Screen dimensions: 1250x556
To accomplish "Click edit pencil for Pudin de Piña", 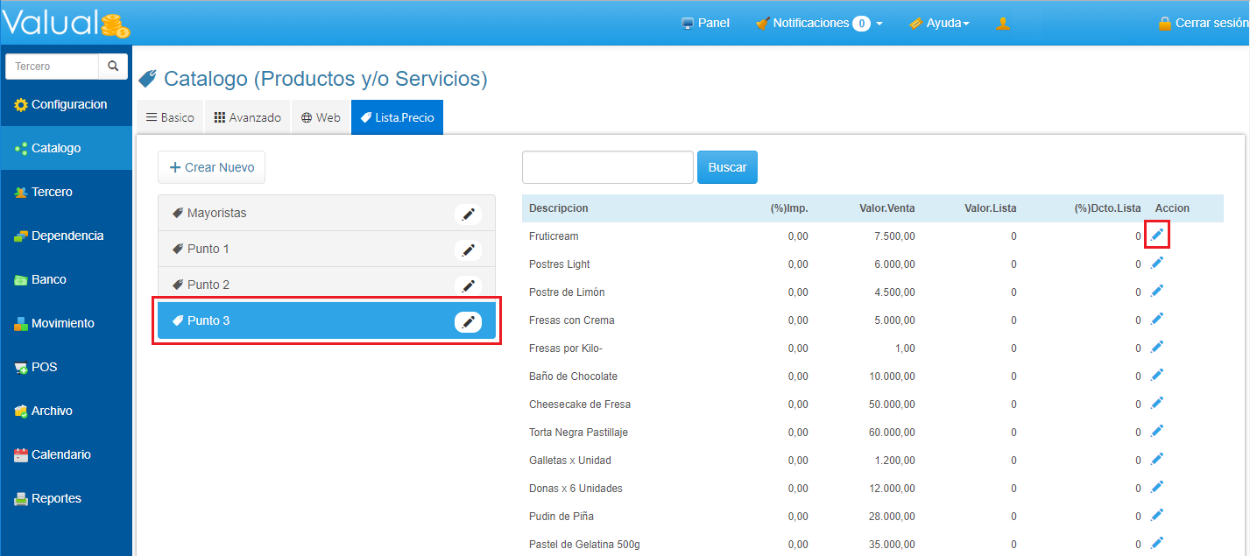I will click(1157, 515).
